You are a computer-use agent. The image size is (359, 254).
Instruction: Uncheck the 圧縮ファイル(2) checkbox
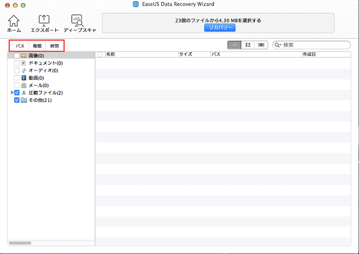(17, 93)
